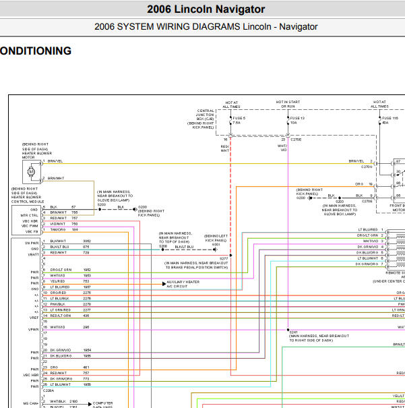Image resolution: width=405 pixels, height=408 pixels.
Task: Click the PNK/BLK 2279 wire label
Action: (71, 304)
